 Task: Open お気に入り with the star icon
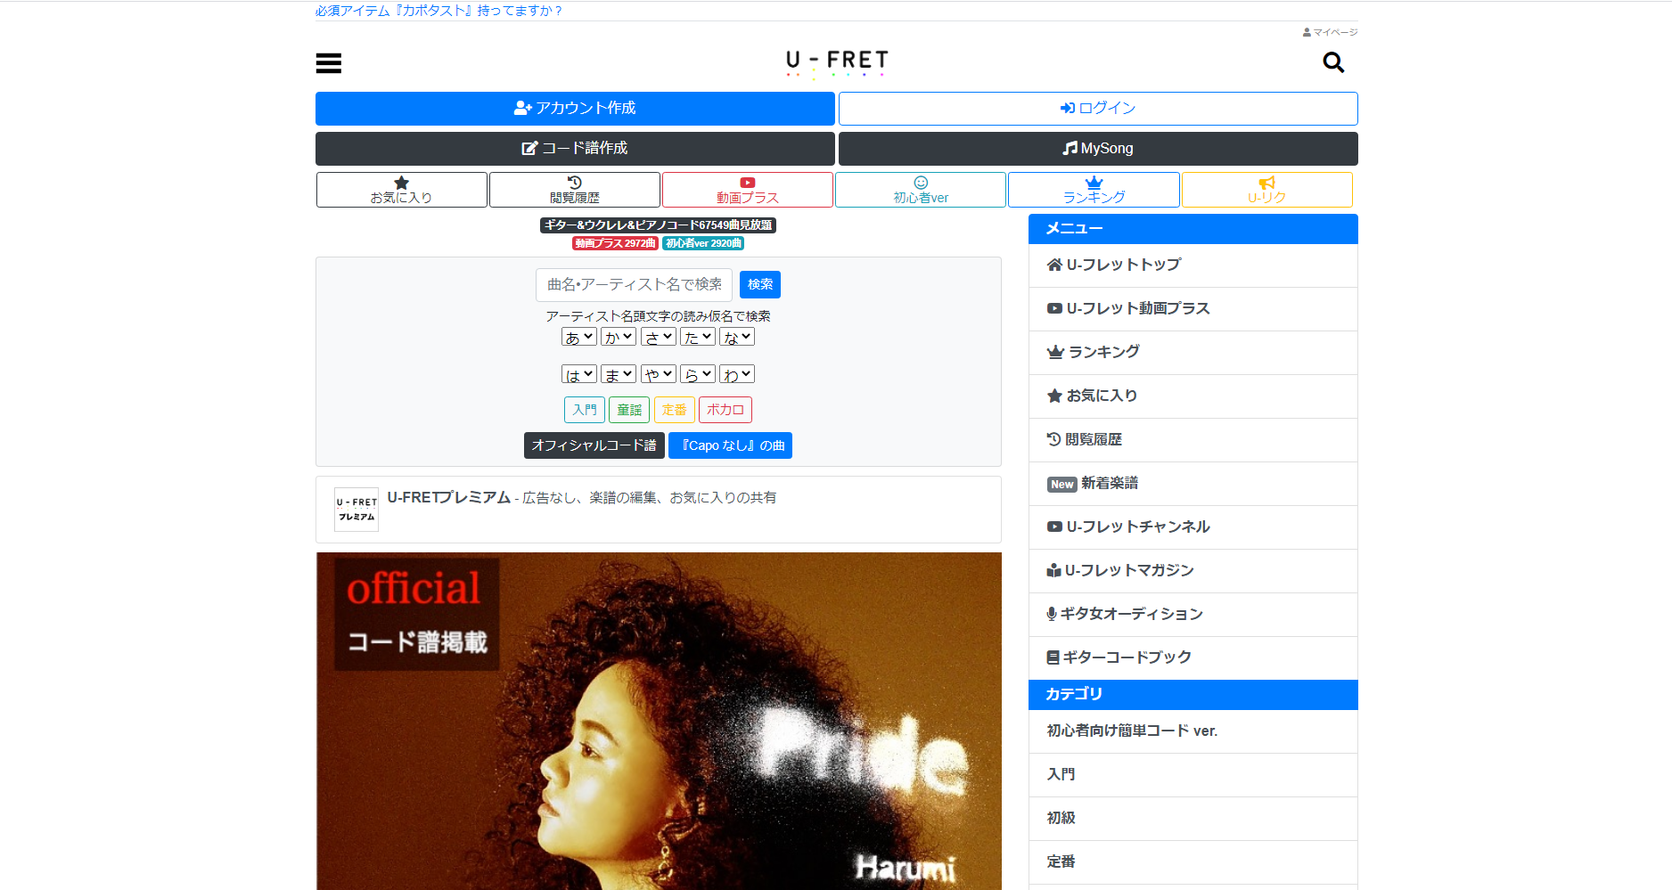401,189
